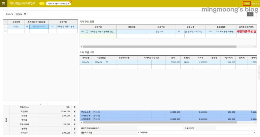
Task: Expand the side panel arrow on right edge
Action: (259, 72)
